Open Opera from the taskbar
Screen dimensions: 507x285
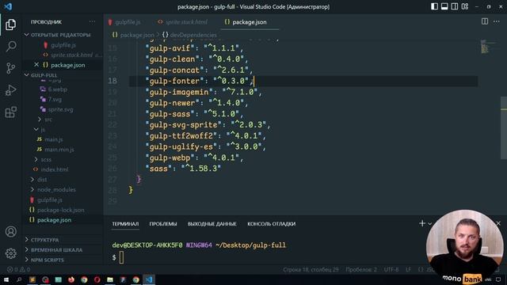[x=97, y=279]
